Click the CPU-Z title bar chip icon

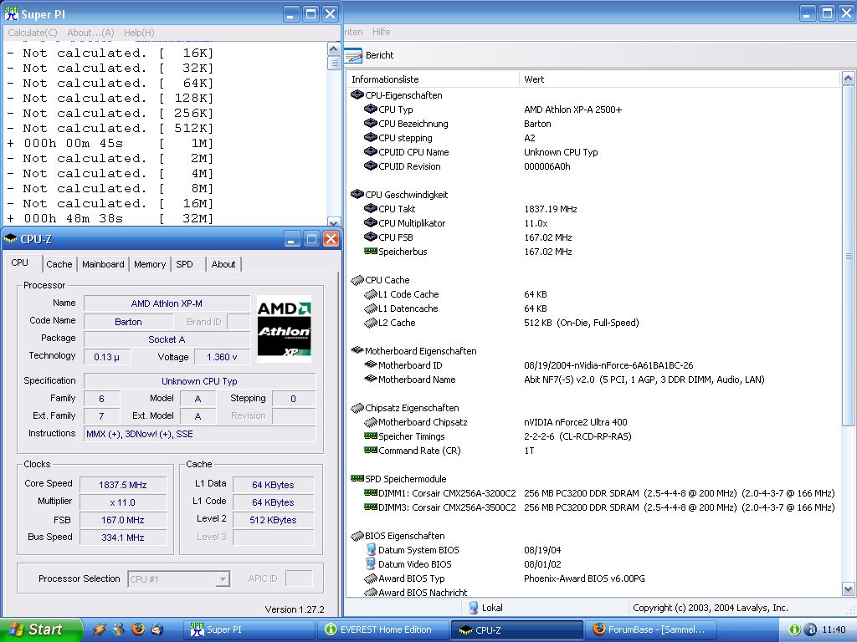pos(10,238)
